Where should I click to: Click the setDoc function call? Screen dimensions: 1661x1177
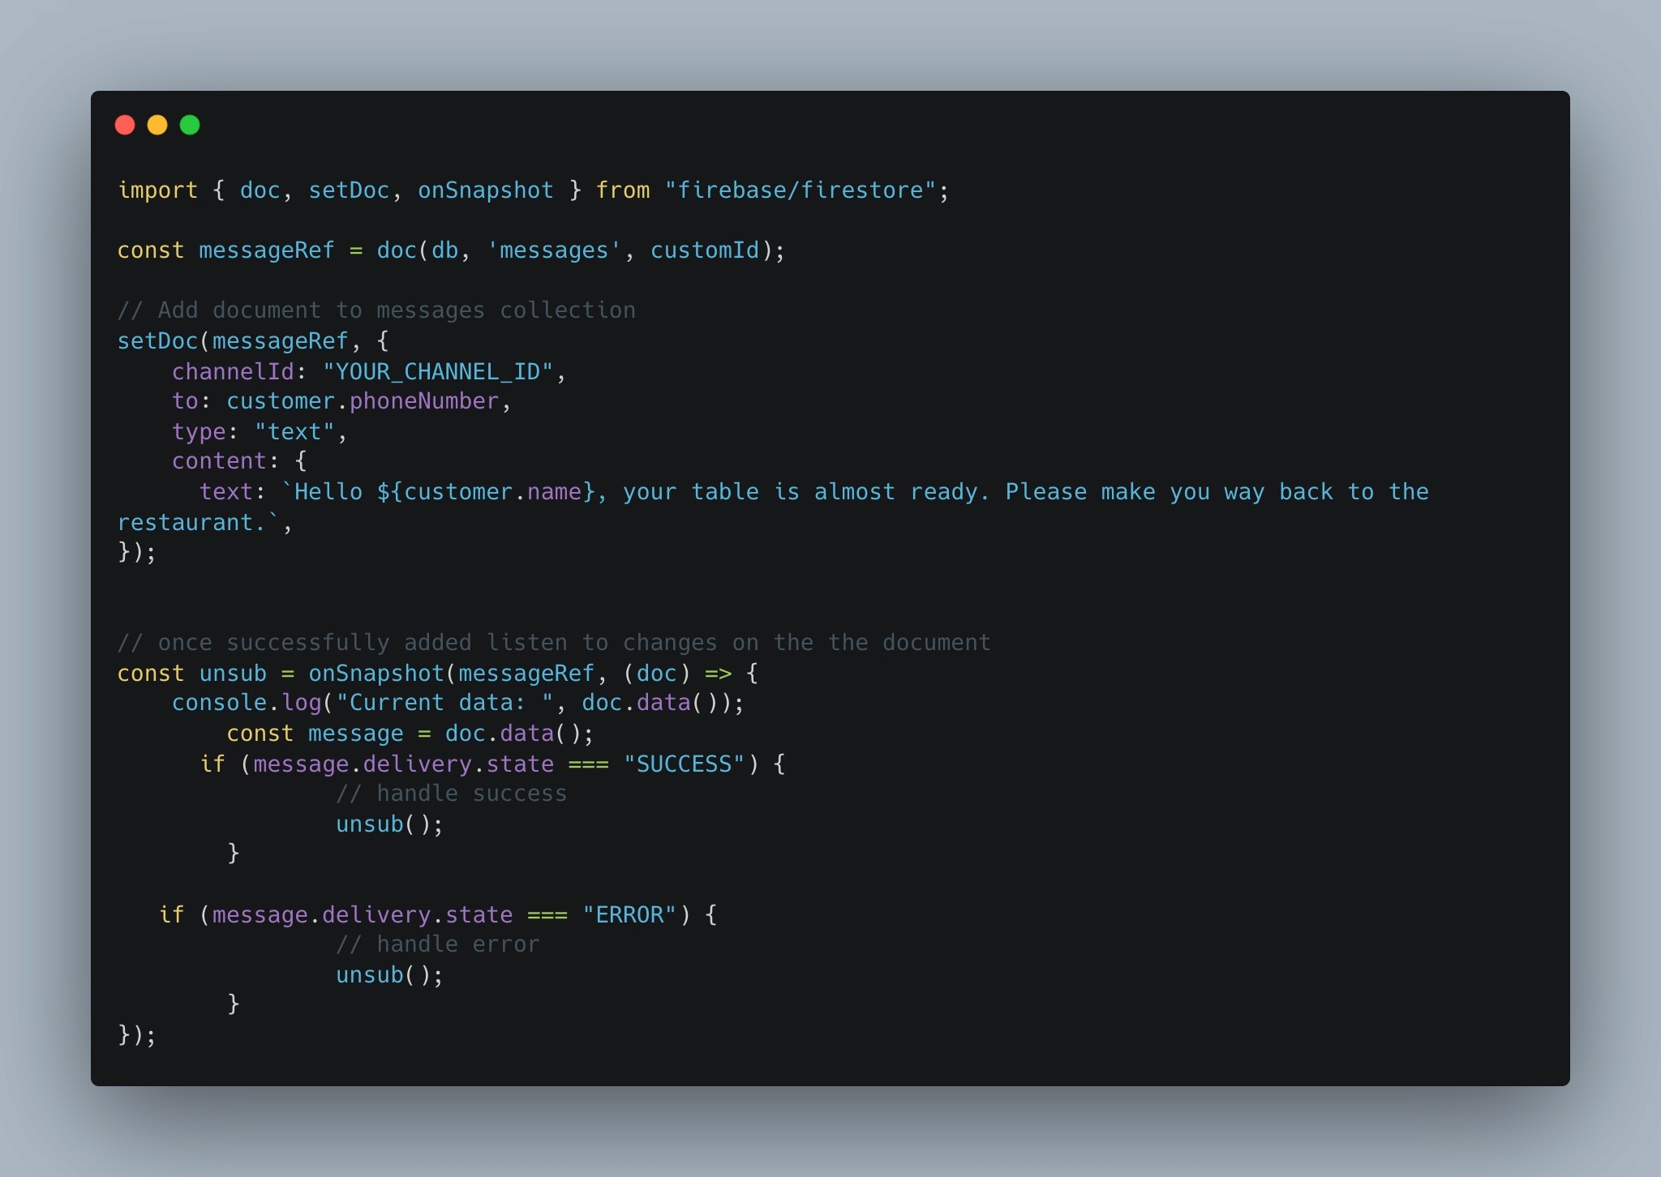158,341
